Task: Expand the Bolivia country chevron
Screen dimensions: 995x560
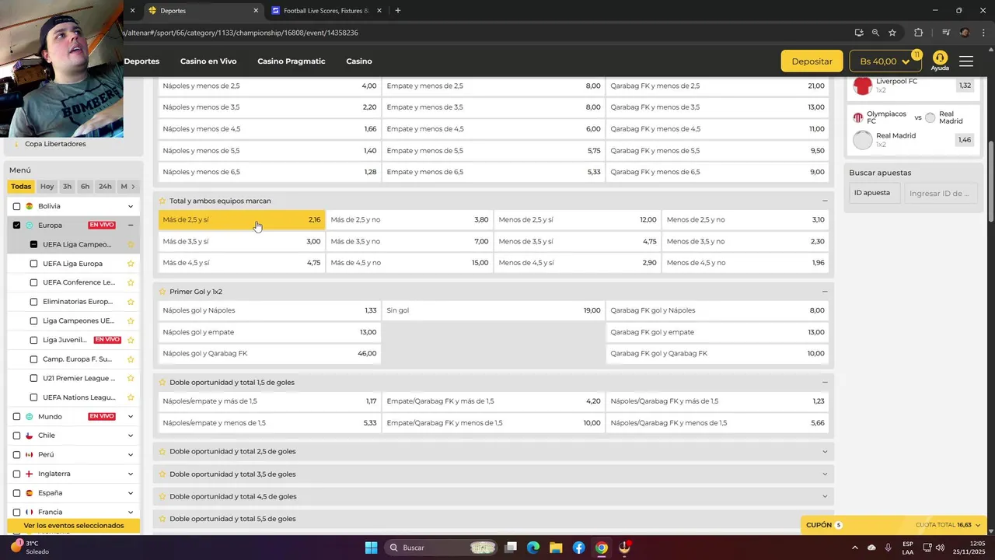Action: coord(131,206)
